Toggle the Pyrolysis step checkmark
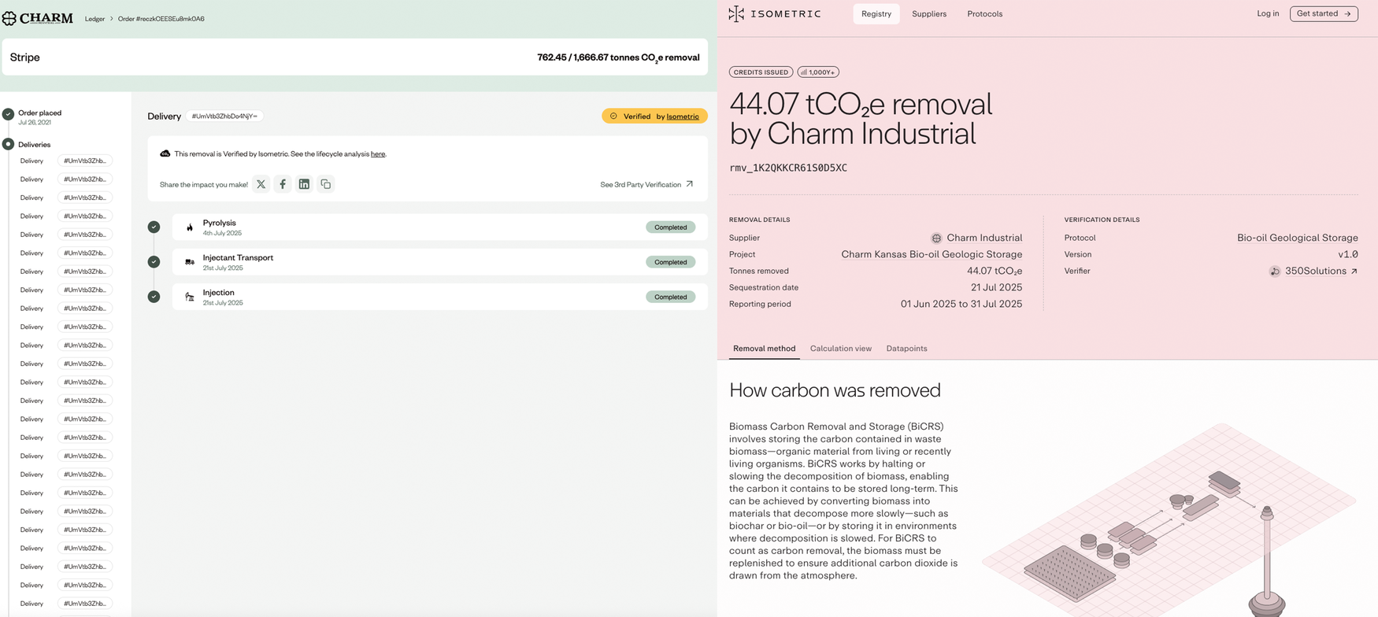This screenshot has width=1378, height=617. click(x=154, y=227)
